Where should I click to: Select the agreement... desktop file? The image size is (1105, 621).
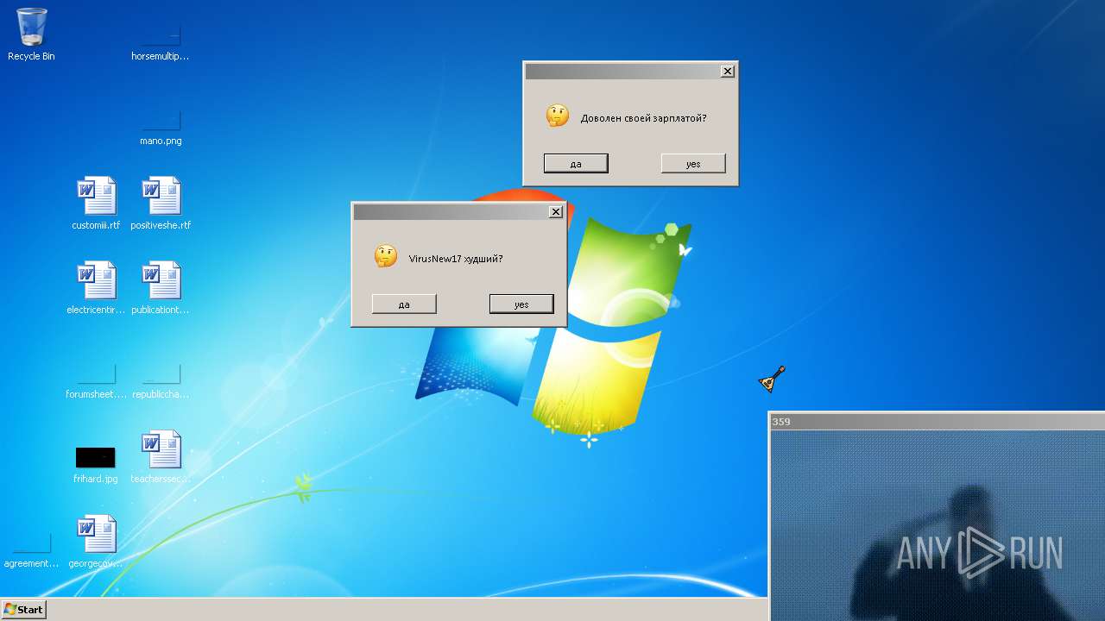pos(32,548)
